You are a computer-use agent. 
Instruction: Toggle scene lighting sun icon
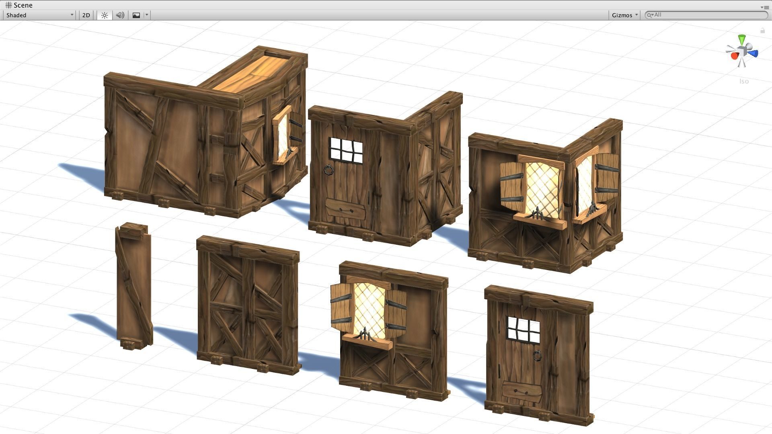[x=105, y=15]
